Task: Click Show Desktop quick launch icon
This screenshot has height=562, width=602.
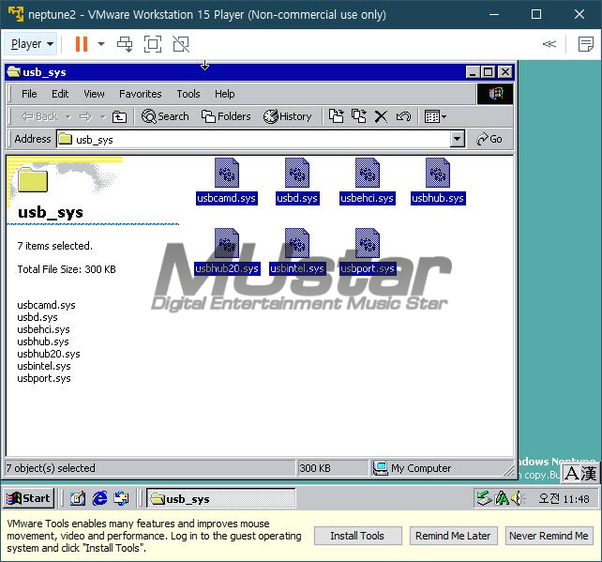Action: pos(78,498)
